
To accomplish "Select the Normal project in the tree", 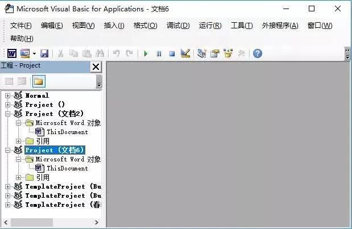I will point(37,95).
